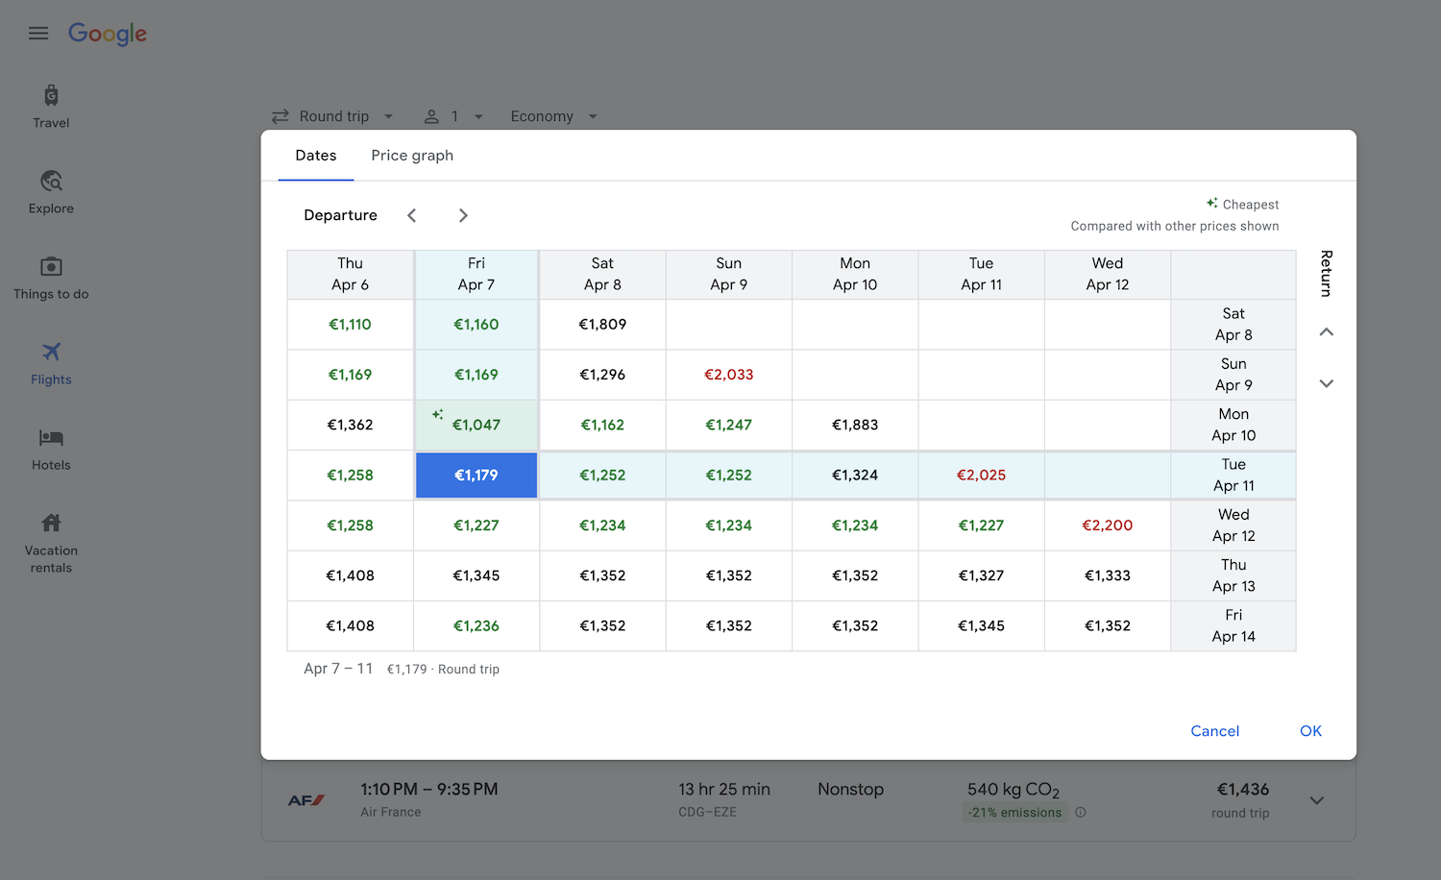Open Travel from the sidebar
This screenshot has height=880, width=1441.
click(x=51, y=107)
